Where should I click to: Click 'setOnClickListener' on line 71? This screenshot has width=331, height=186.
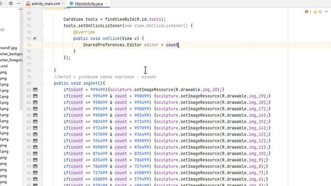click(100, 26)
